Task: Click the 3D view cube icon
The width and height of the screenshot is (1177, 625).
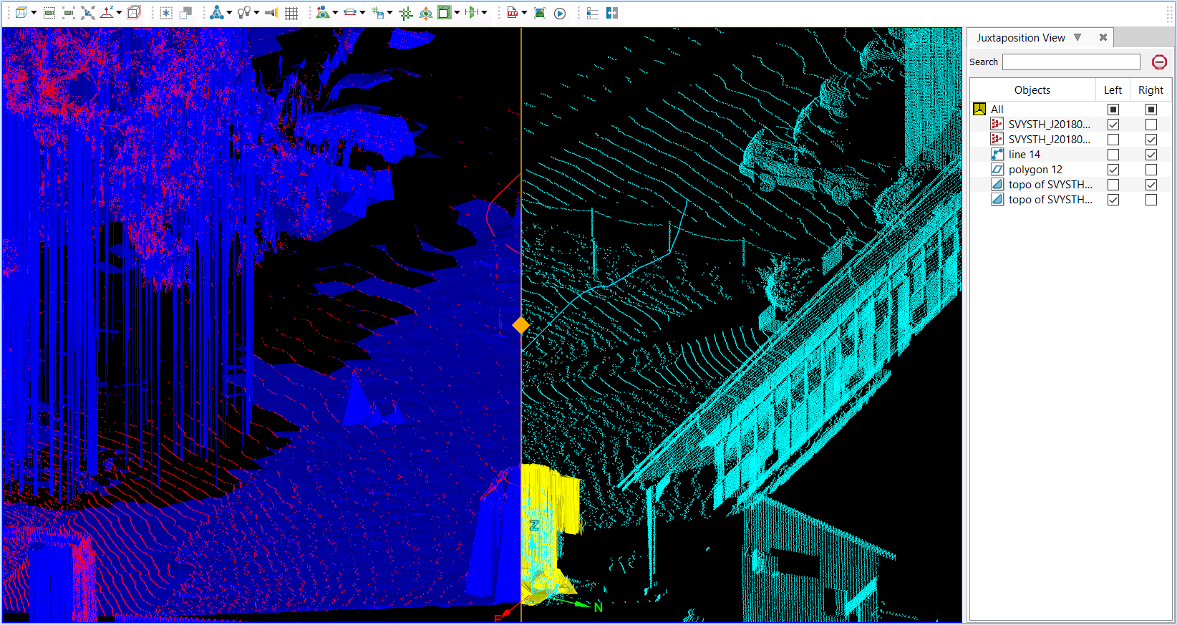Action: click(x=21, y=13)
